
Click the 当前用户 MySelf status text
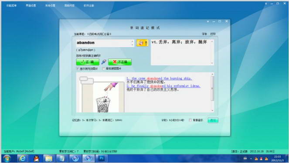(19, 151)
